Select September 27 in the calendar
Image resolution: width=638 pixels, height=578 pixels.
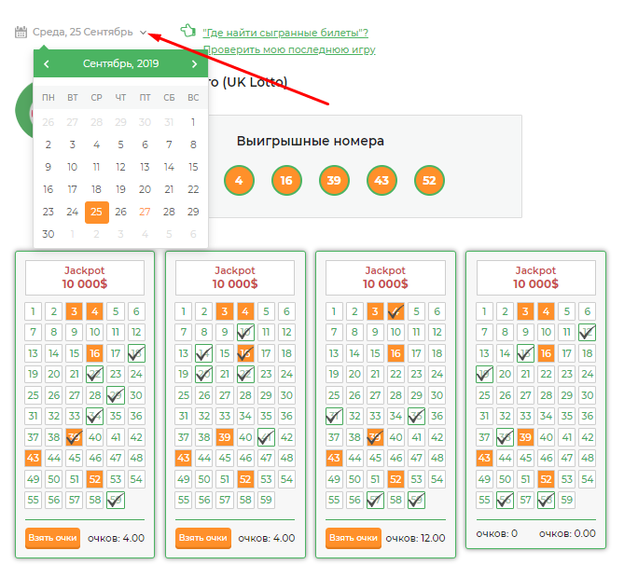coord(145,212)
